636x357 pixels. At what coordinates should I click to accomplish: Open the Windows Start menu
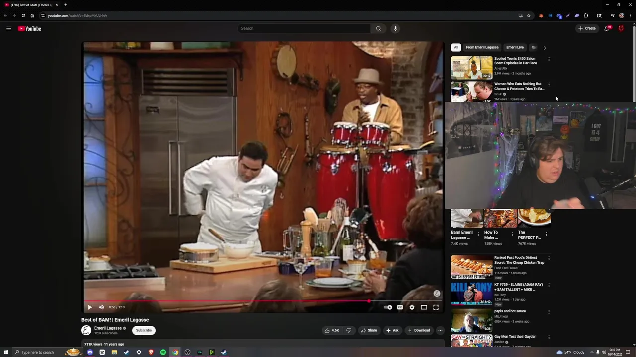5,352
